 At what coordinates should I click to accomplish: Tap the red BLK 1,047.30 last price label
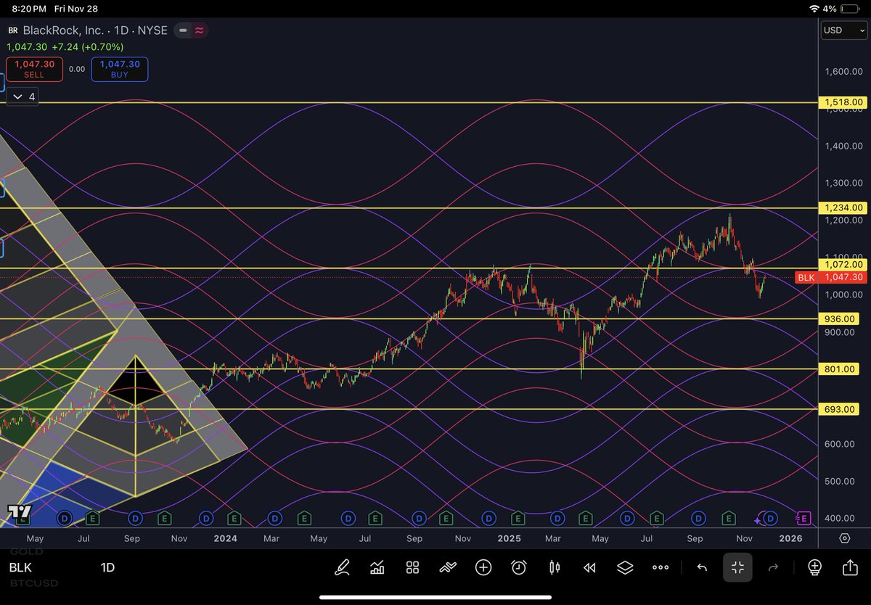(x=830, y=278)
